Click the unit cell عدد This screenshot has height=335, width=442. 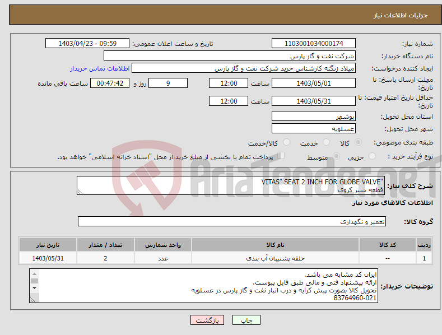[163, 258]
